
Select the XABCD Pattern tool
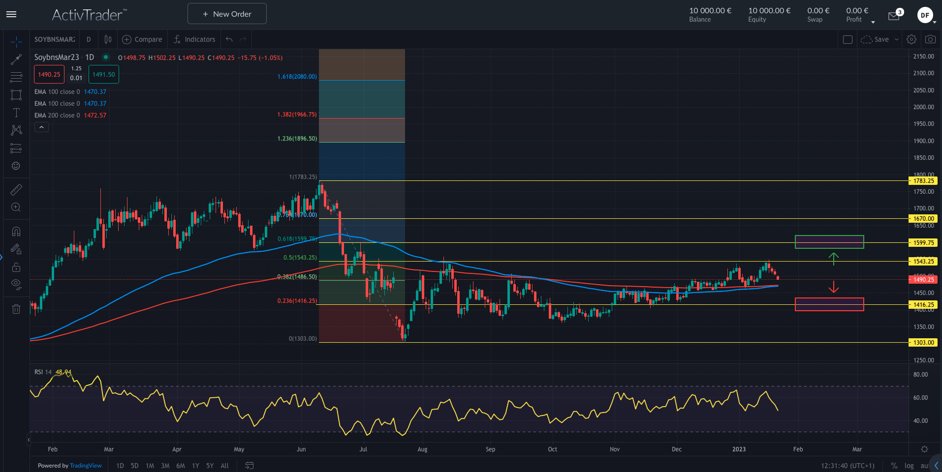(x=16, y=130)
